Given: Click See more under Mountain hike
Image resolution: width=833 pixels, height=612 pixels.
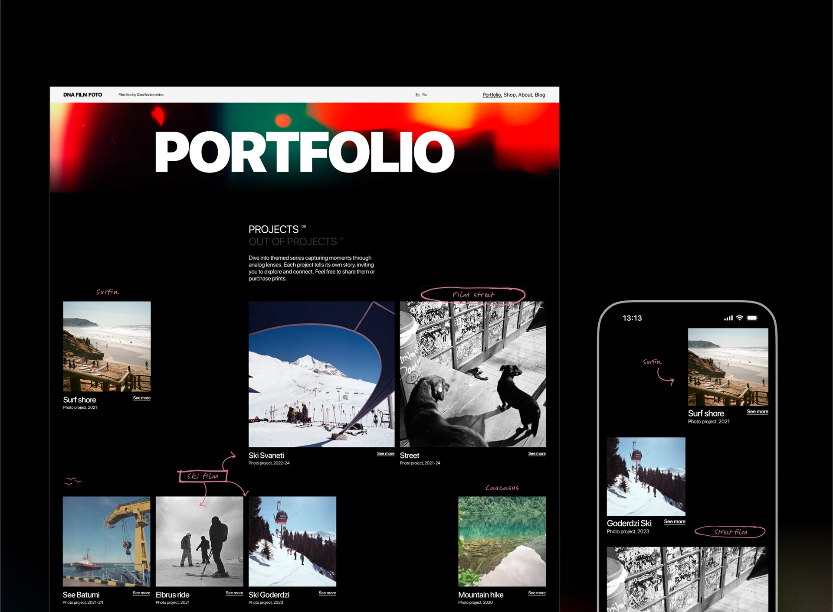Looking at the screenshot, I should [537, 593].
